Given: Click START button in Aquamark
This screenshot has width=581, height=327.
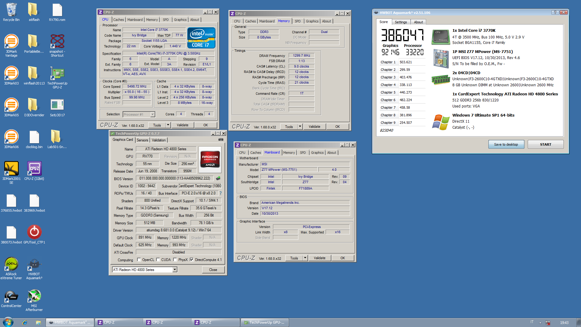Looking at the screenshot, I should click(545, 144).
